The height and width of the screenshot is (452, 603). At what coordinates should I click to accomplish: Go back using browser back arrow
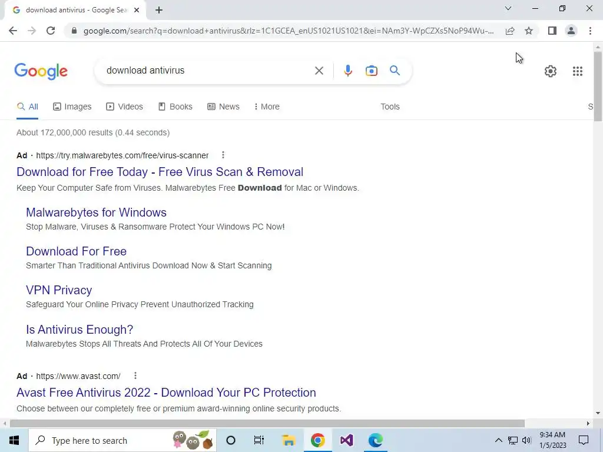(13, 31)
